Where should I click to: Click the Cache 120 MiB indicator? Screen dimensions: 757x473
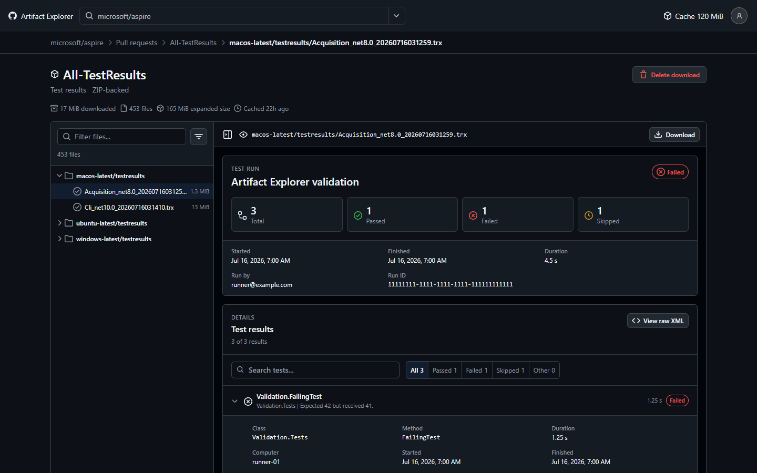693,16
